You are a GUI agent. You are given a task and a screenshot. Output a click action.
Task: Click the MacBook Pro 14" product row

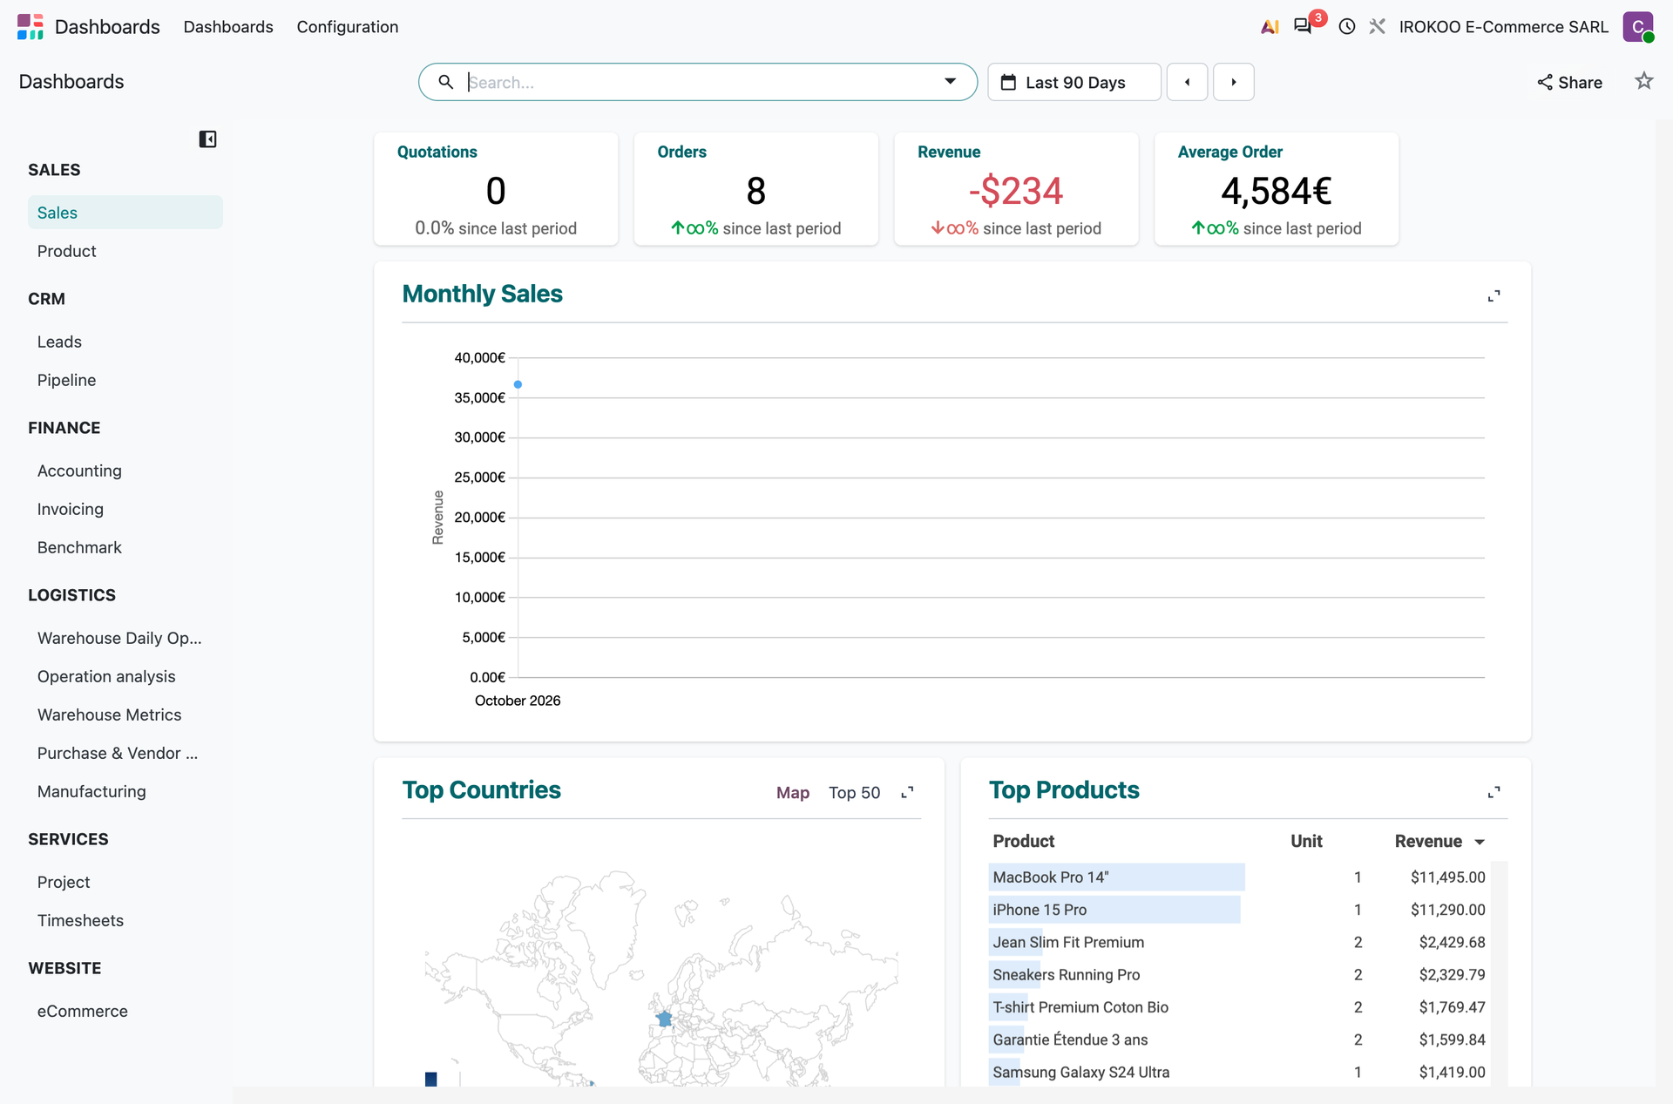1239,877
